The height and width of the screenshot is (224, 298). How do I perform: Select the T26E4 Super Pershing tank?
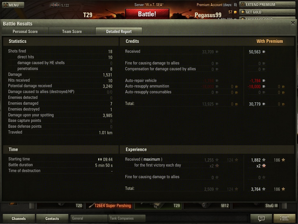point(109,206)
